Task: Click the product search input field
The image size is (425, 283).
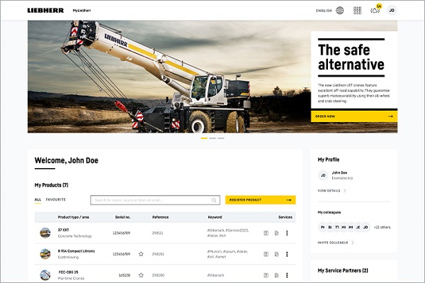Action: 155,200
